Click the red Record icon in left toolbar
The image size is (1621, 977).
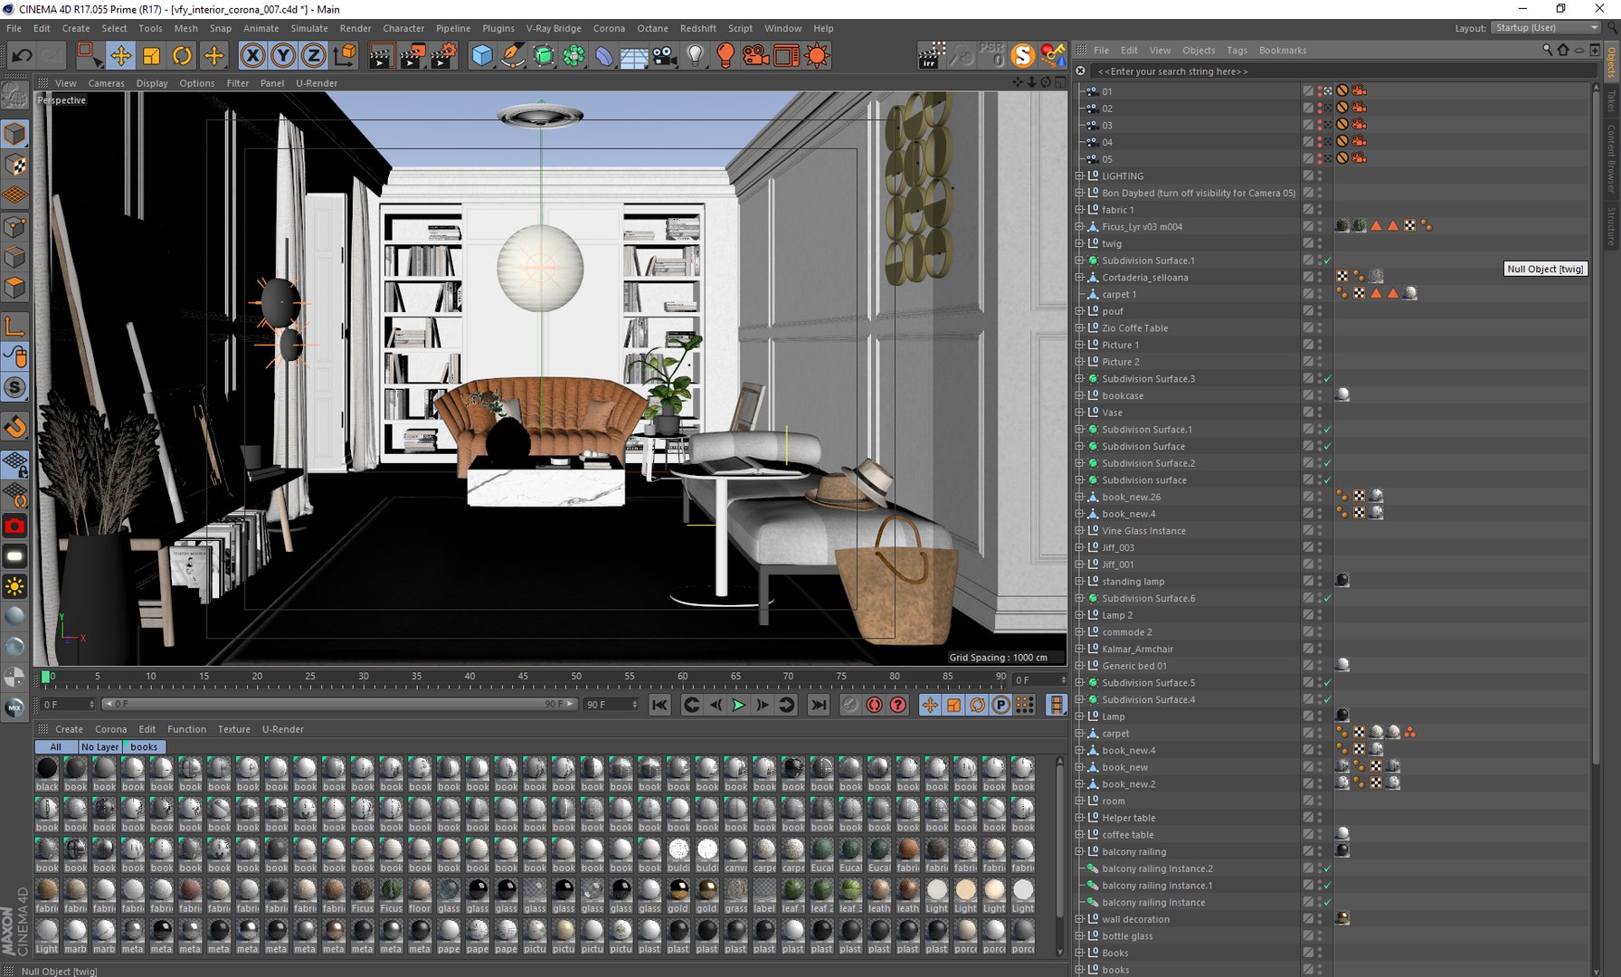click(14, 526)
